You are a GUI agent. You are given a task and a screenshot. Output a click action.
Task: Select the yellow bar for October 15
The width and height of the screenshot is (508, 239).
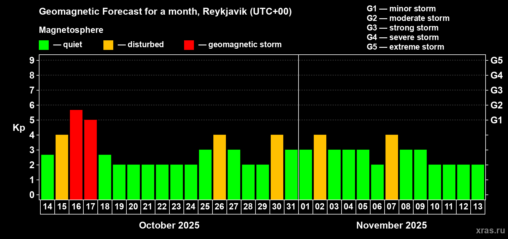pos(62,167)
